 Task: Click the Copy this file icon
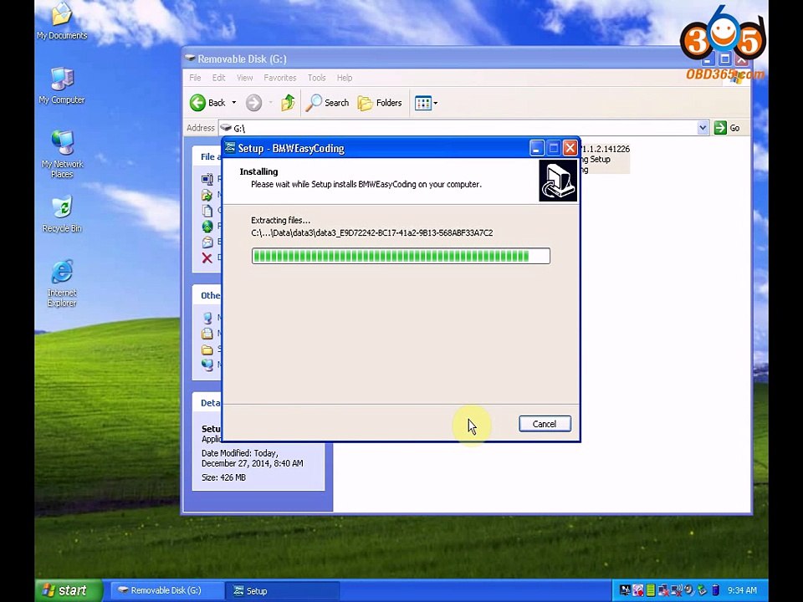[207, 211]
